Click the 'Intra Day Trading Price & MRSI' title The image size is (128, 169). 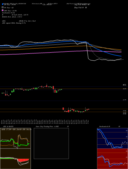click(x=52, y=126)
